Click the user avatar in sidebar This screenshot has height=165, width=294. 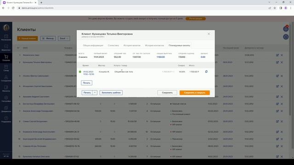click(x=6, y=27)
